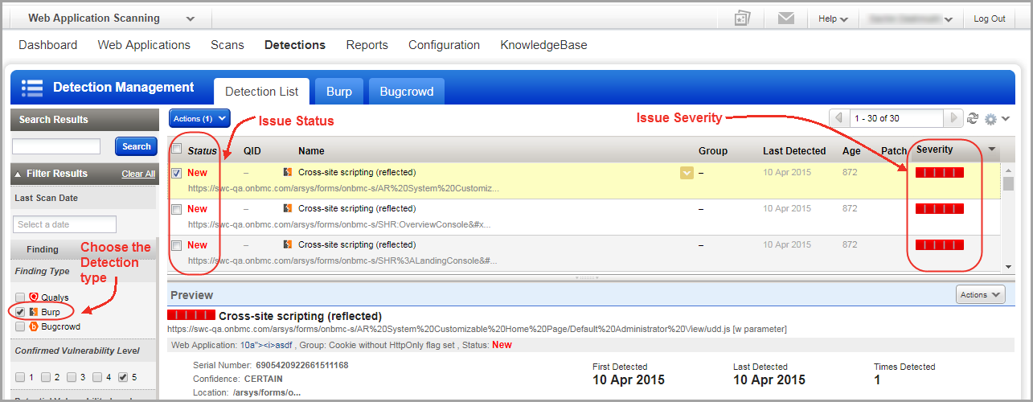The image size is (1033, 402).
Task: Sort by the Age column header
Action: click(x=851, y=150)
